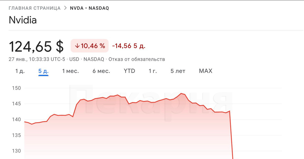The image size is (304, 159).
Task: Click the down arrow in the percent badge
Action: 77,46
